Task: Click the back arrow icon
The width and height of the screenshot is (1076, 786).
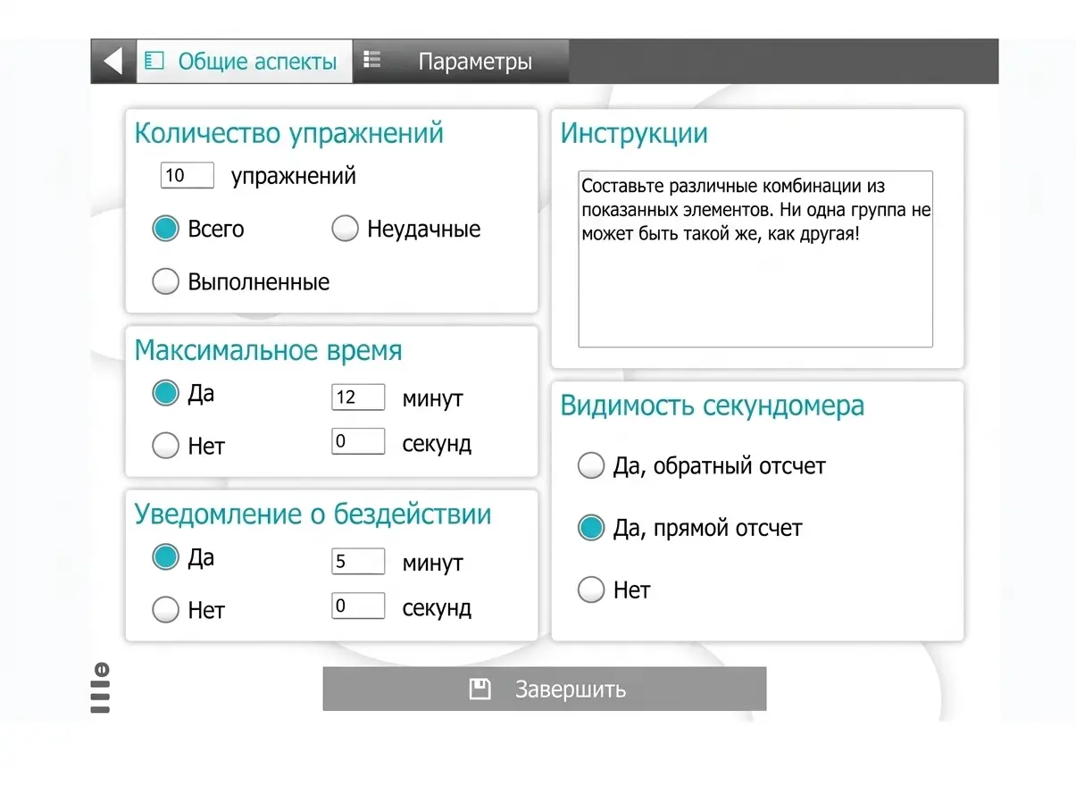Action: point(113,61)
